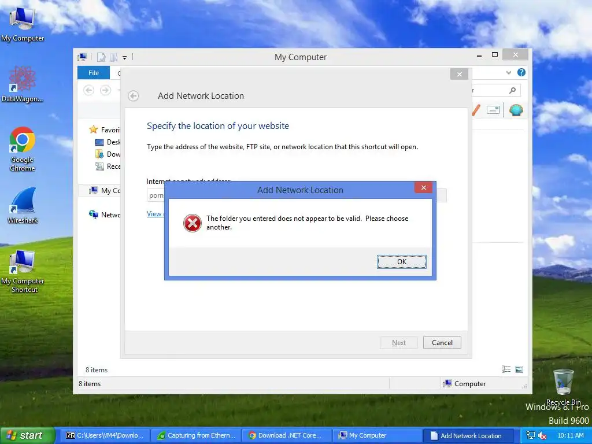Select Downloads under Favorites
This screenshot has height=444, width=592.
click(x=108, y=154)
